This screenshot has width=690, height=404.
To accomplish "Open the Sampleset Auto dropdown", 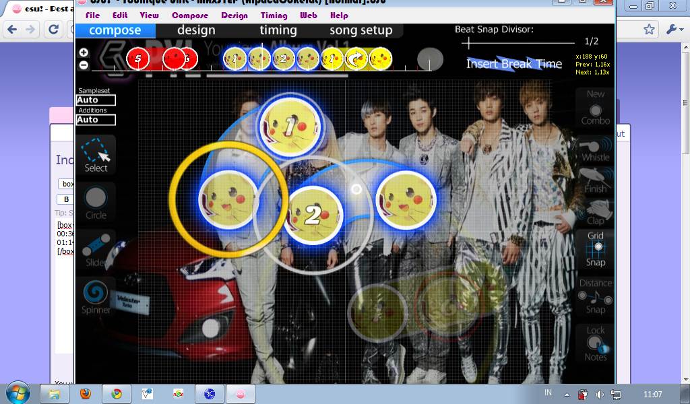I will (96, 100).
